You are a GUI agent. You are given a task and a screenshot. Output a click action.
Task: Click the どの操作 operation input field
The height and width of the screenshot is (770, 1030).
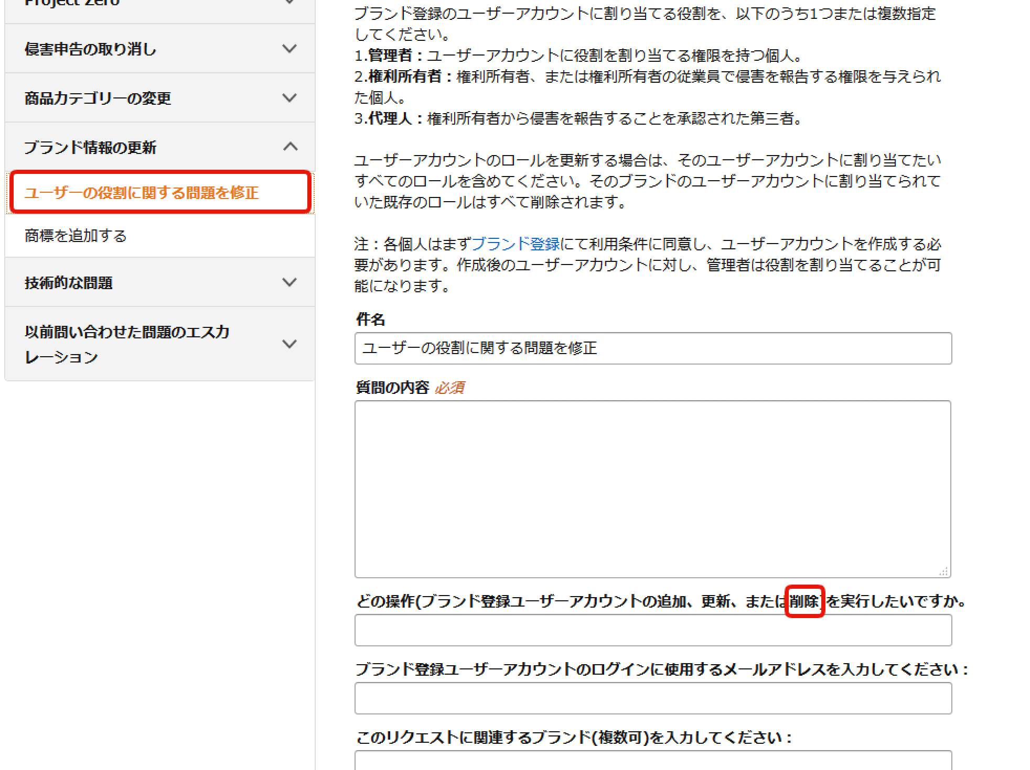pos(653,630)
